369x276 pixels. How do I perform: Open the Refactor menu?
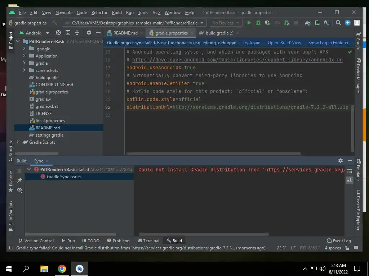click(99, 13)
